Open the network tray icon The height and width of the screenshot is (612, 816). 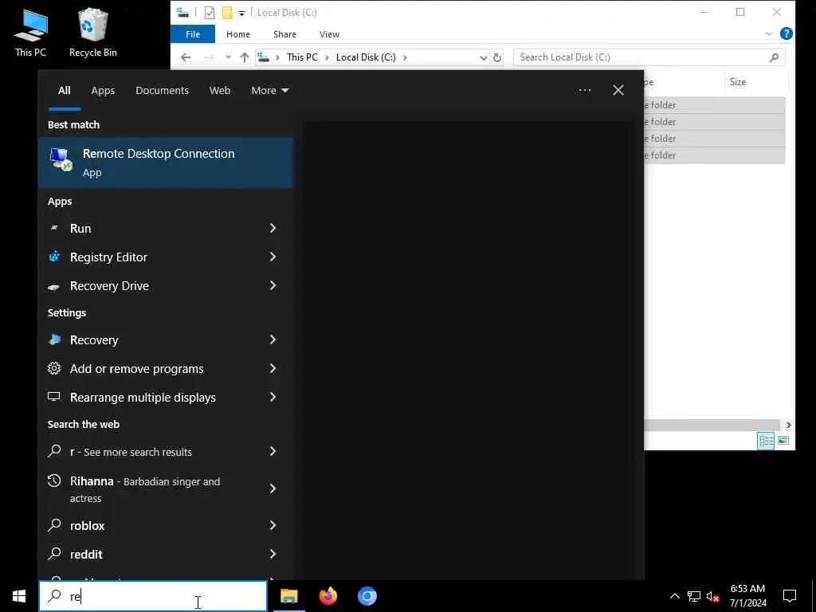694,596
